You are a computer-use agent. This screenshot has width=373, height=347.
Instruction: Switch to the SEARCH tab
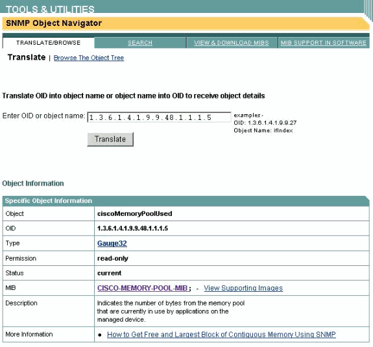(140, 43)
